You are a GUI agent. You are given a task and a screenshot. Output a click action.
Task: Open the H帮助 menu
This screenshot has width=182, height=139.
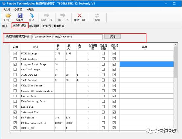(30, 10)
